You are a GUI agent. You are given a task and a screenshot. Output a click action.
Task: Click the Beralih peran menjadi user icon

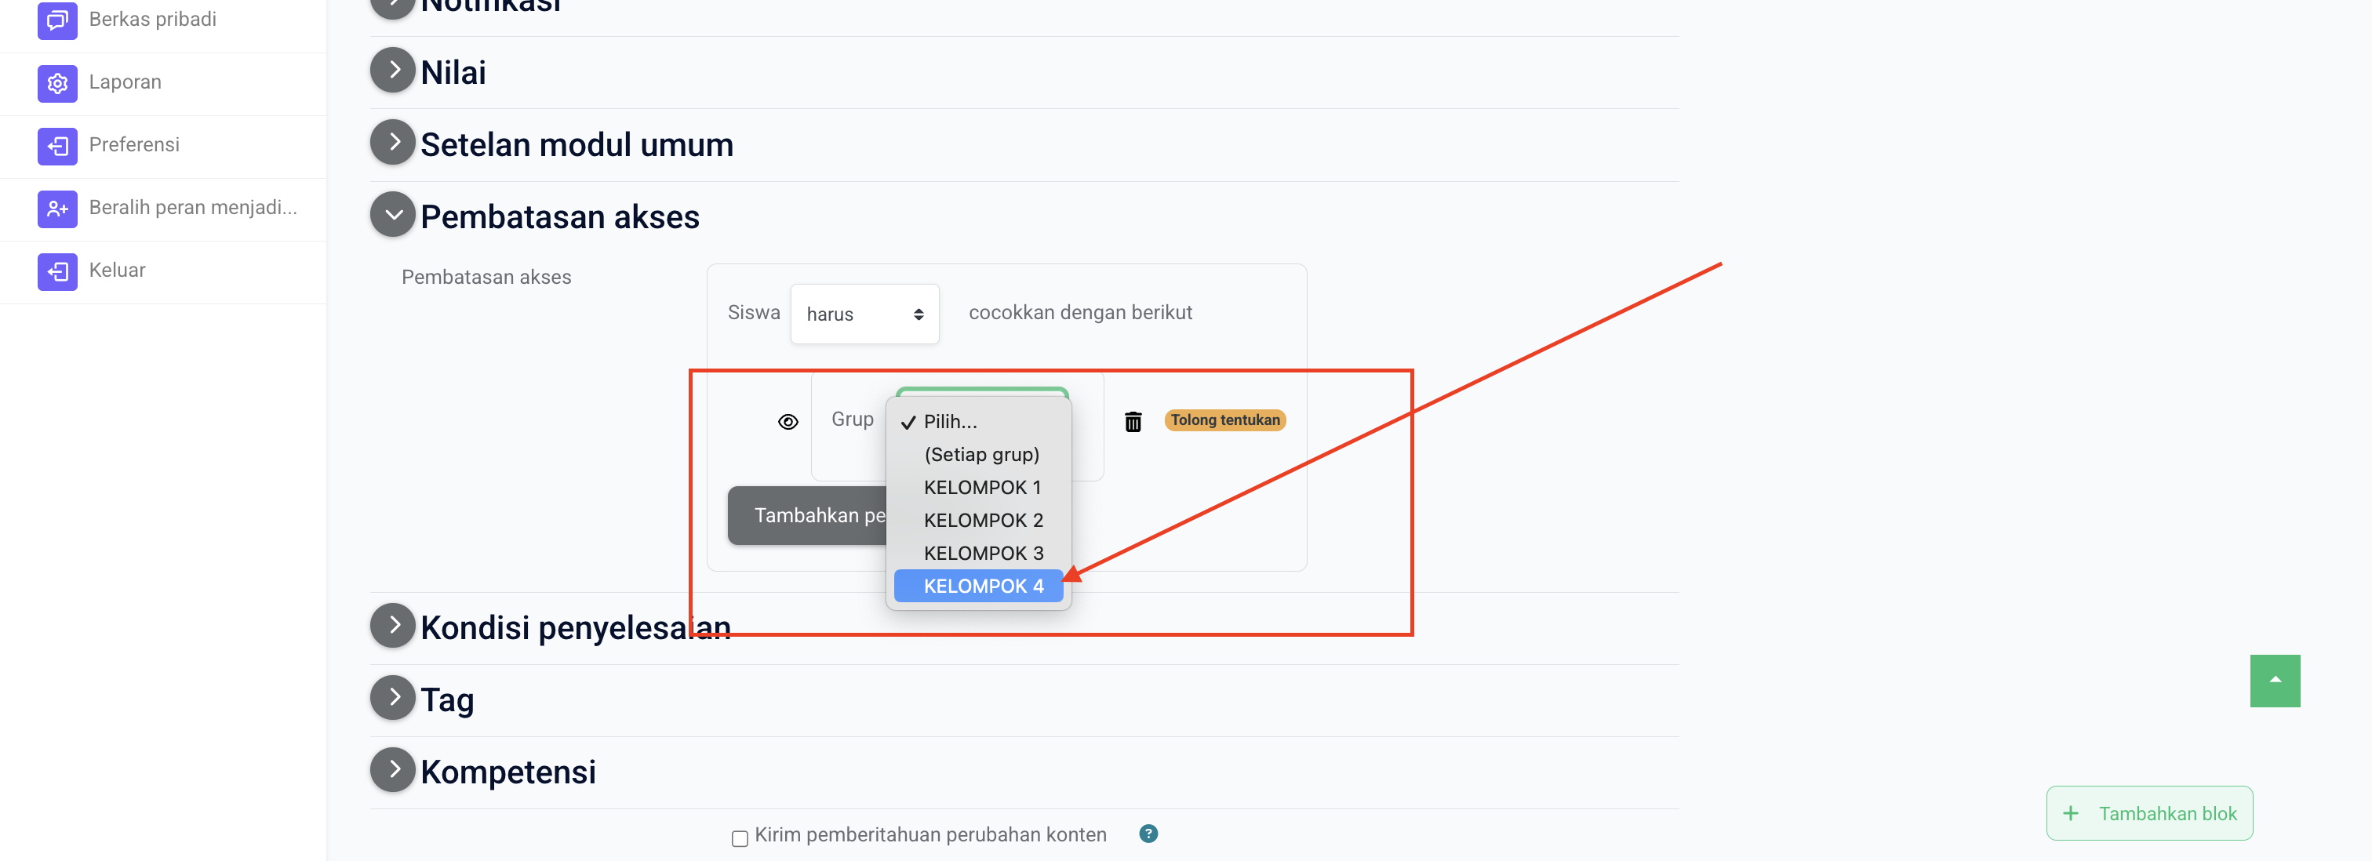coord(57,208)
